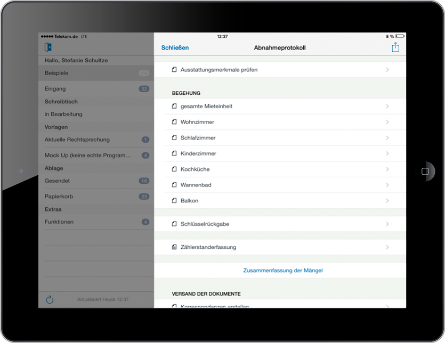Tap the Aktualisiert Heute 12:37 status text

pos(103,299)
